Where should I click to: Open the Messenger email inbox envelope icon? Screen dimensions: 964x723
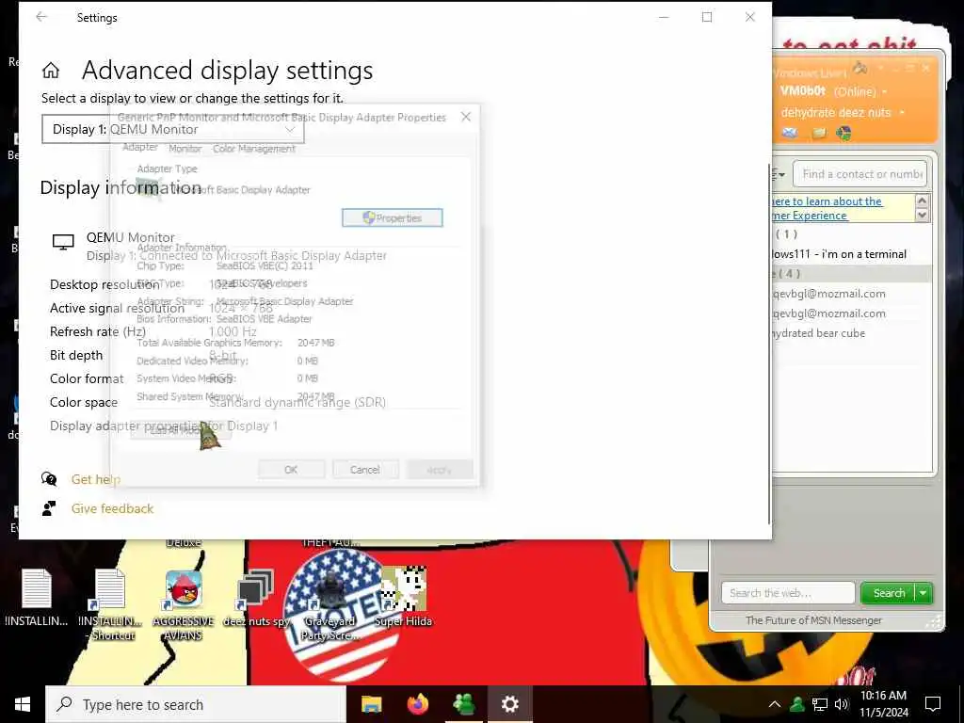click(x=790, y=133)
